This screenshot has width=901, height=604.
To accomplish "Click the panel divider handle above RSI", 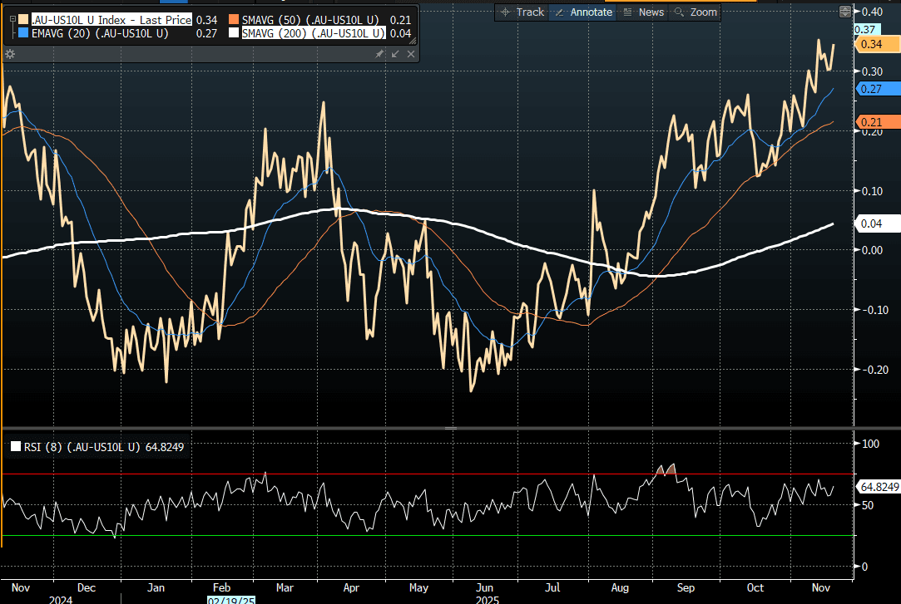I will point(450,428).
